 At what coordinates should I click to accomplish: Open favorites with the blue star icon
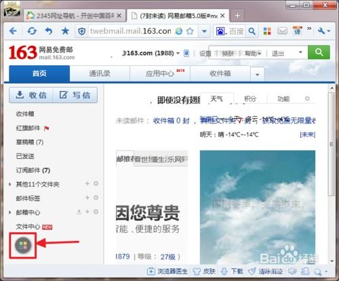pos(65,31)
